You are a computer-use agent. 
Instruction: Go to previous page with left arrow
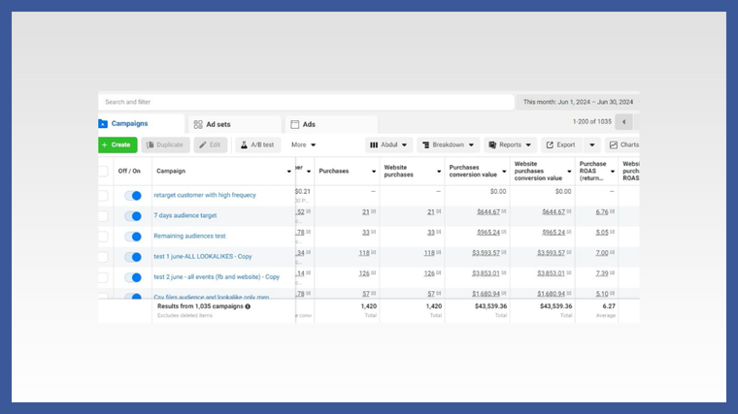coord(623,122)
